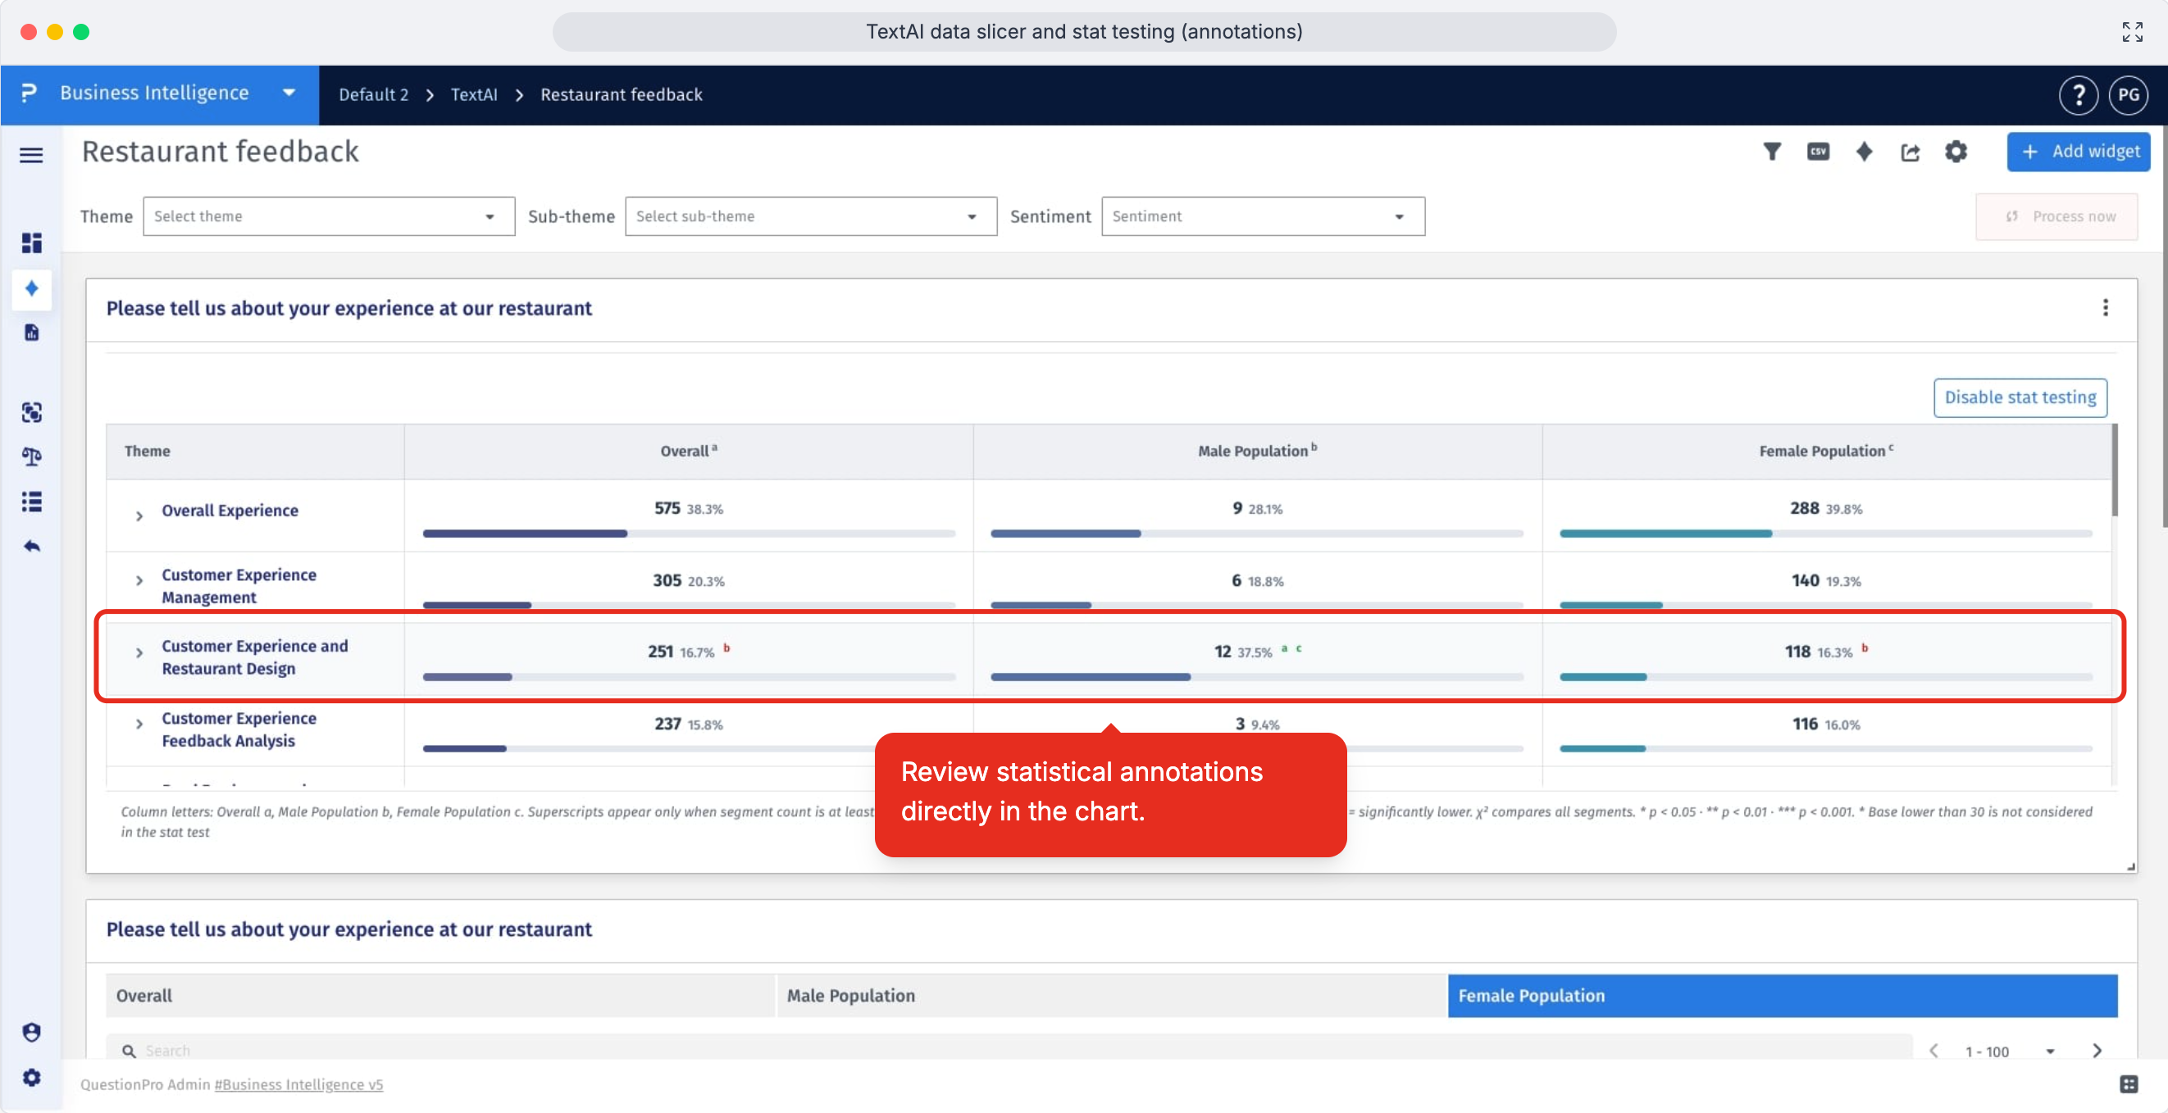Click Overall Experience overall progress bar
The height and width of the screenshot is (1113, 2168).
click(x=689, y=534)
